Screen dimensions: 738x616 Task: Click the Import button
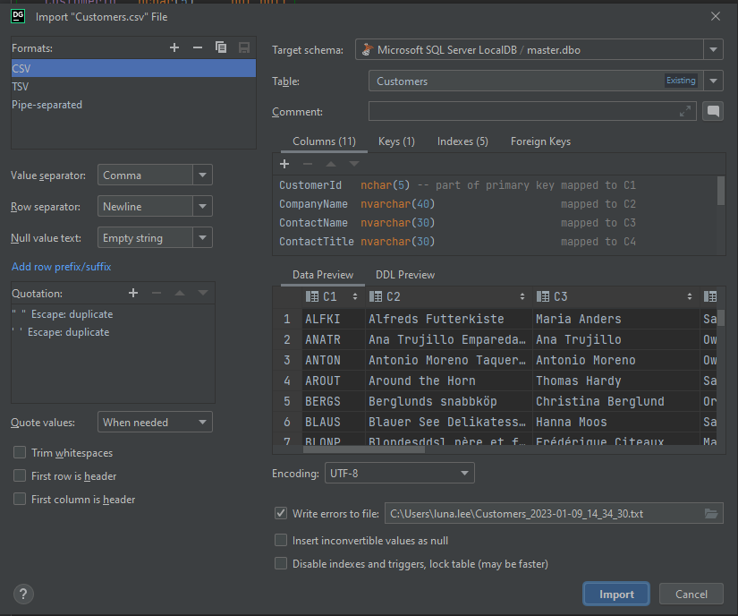pyautogui.click(x=616, y=594)
